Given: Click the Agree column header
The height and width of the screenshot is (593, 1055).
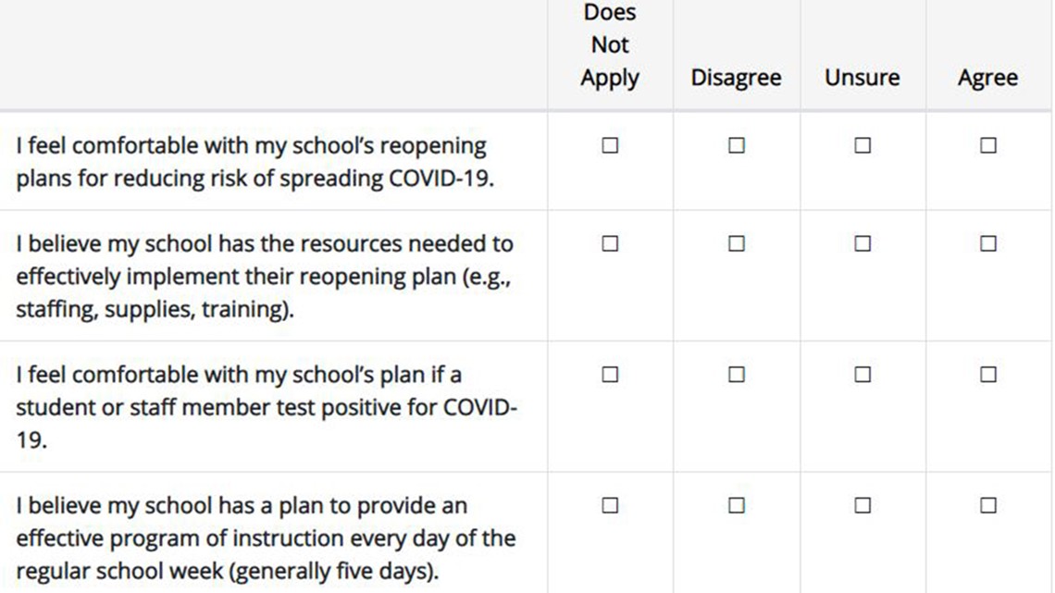Looking at the screenshot, I should 987,78.
